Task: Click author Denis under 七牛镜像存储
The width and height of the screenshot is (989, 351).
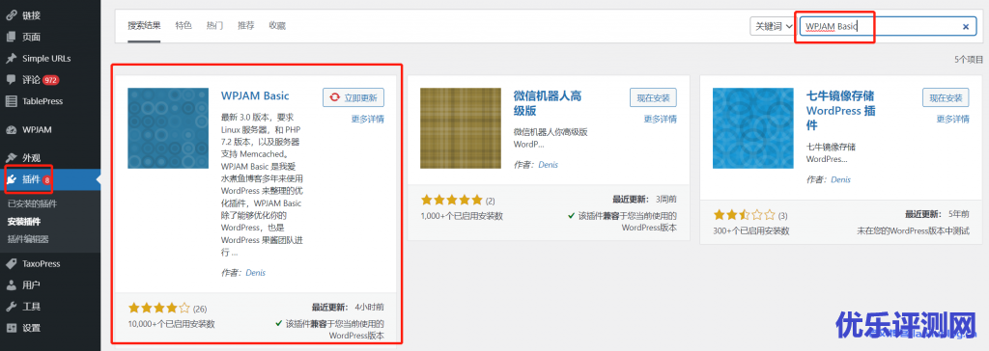Action: pos(841,179)
